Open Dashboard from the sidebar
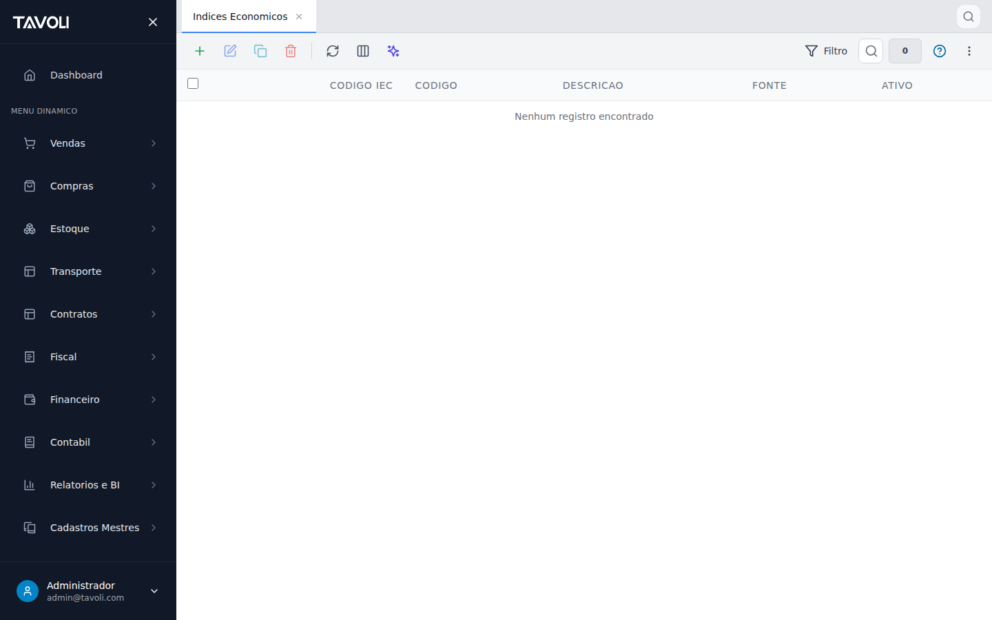Image resolution: width=992 pixels, height=620 pixels. [x=88, y=75]
